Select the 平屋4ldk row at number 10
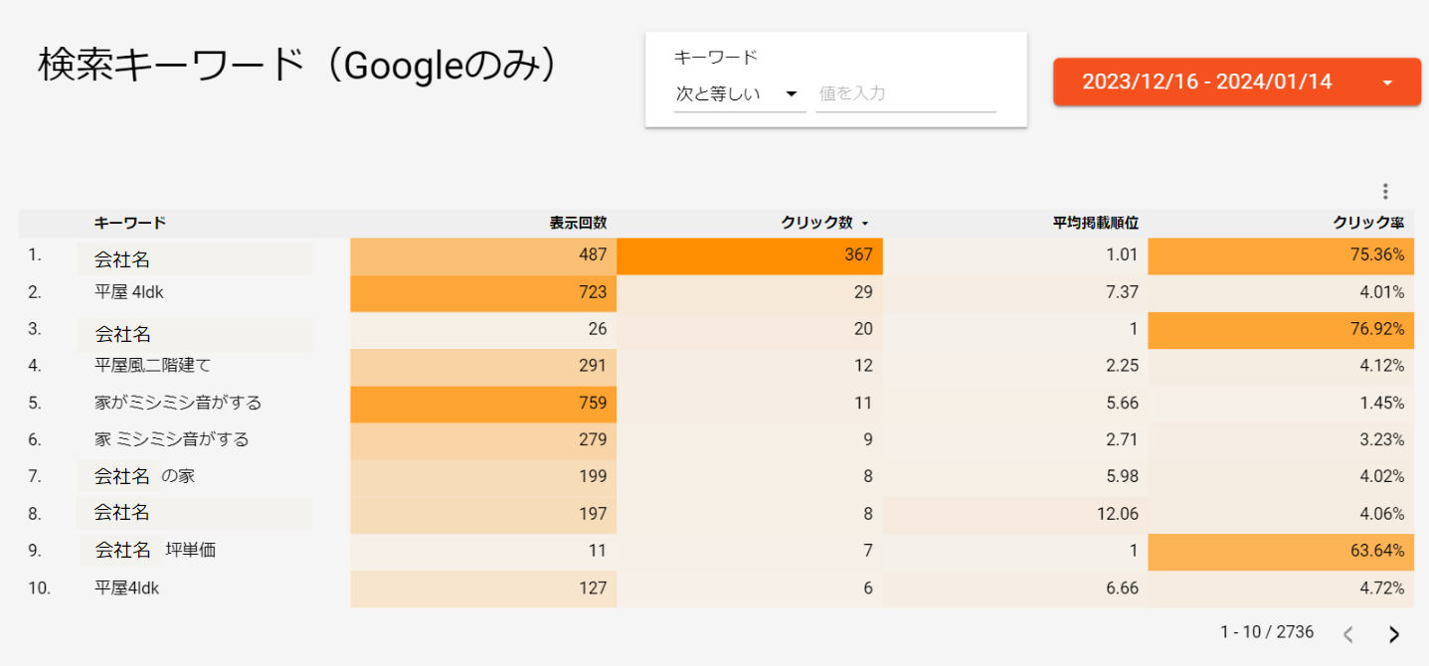 click(x=126, y=587)
